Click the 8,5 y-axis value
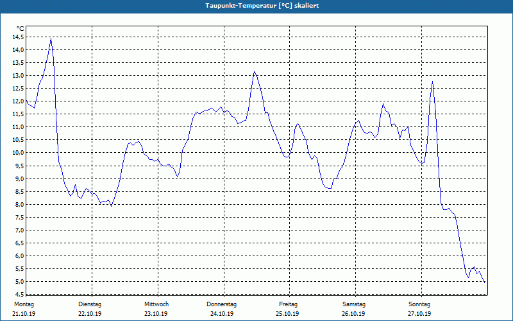The height and width of the screenshot is (321, 513). pyautogui.click(x=20, y=191)
